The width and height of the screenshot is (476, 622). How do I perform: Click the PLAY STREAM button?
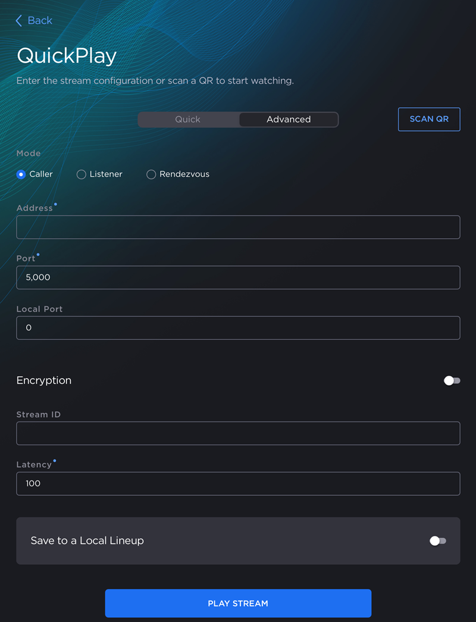point(238,603)
